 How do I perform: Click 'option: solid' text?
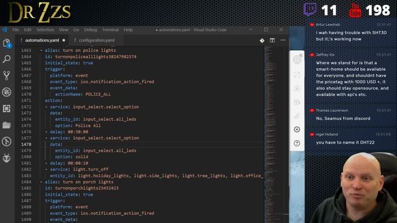coord(71,157)
